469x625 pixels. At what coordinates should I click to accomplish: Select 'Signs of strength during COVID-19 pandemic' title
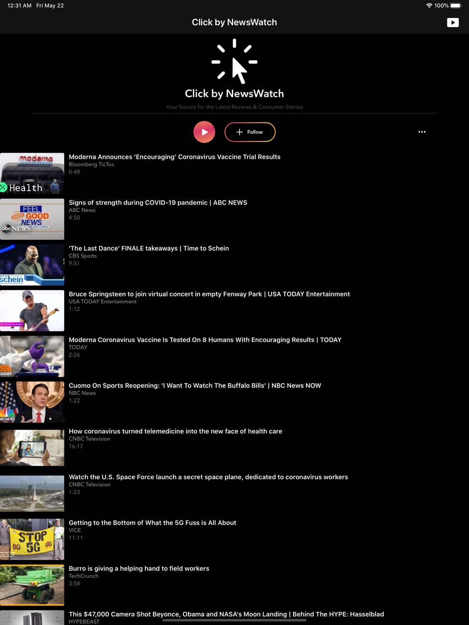pyautogui.click(x=158, y=203)
